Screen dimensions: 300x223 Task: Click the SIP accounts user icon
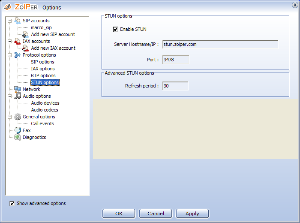18,21
